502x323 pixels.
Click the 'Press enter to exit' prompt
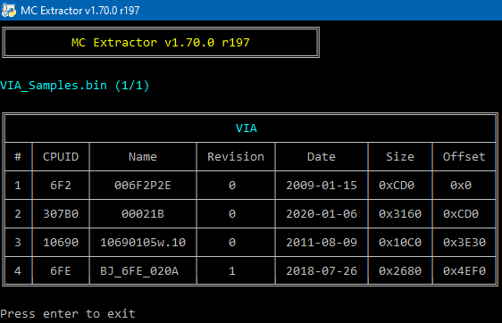pos(68,314)
